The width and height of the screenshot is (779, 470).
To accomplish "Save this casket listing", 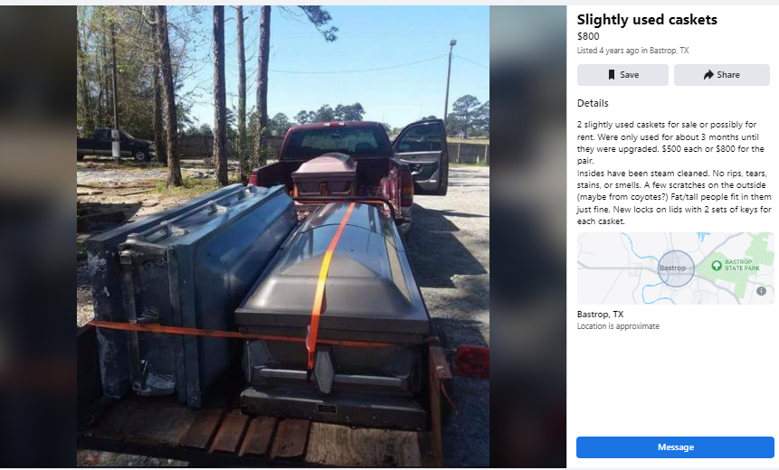I will (622, 75).
